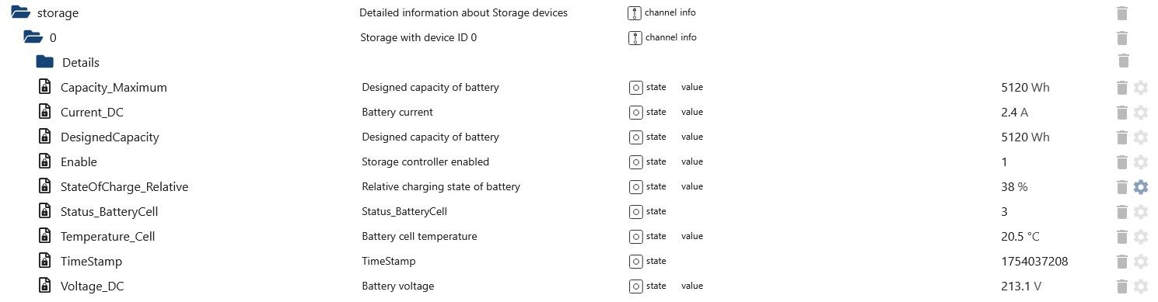Image resolution: width=1158 pixels, height=302 pixels.
Task: Collapse the storage folder
Action: [x=19, y=13]
